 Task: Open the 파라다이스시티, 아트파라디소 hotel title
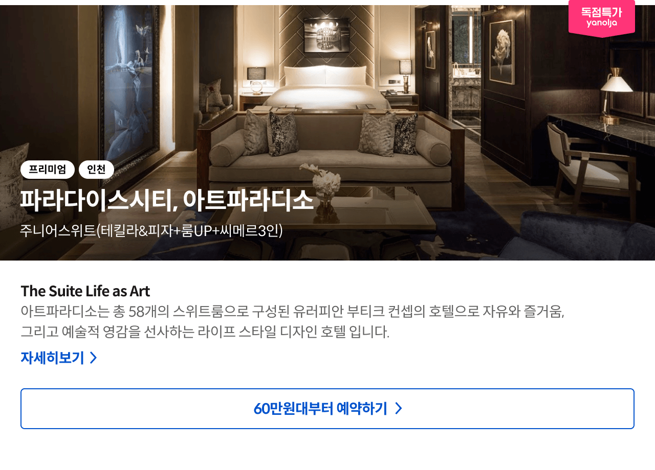166,200
